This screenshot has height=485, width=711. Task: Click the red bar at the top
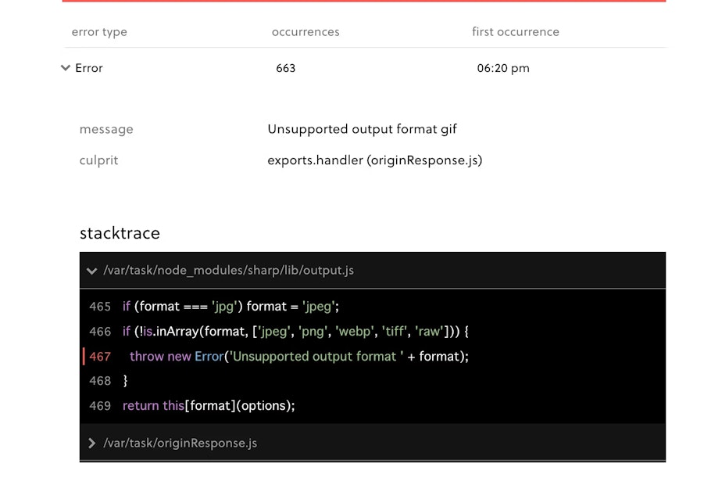[363, 2]
